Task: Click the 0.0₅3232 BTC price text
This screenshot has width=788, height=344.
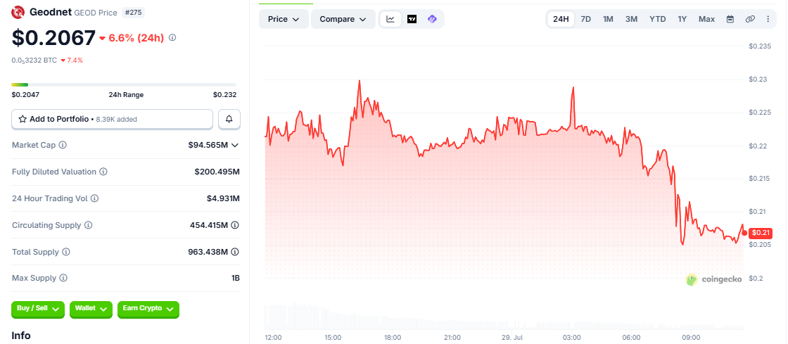Action: [x=34, y=60]
